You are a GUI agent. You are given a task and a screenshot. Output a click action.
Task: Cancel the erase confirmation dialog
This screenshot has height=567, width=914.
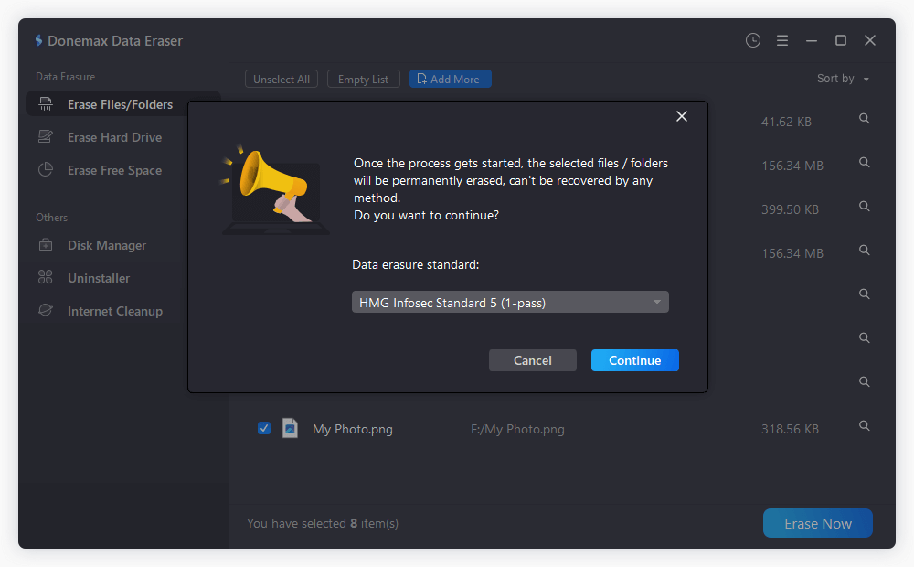[533, 359]
